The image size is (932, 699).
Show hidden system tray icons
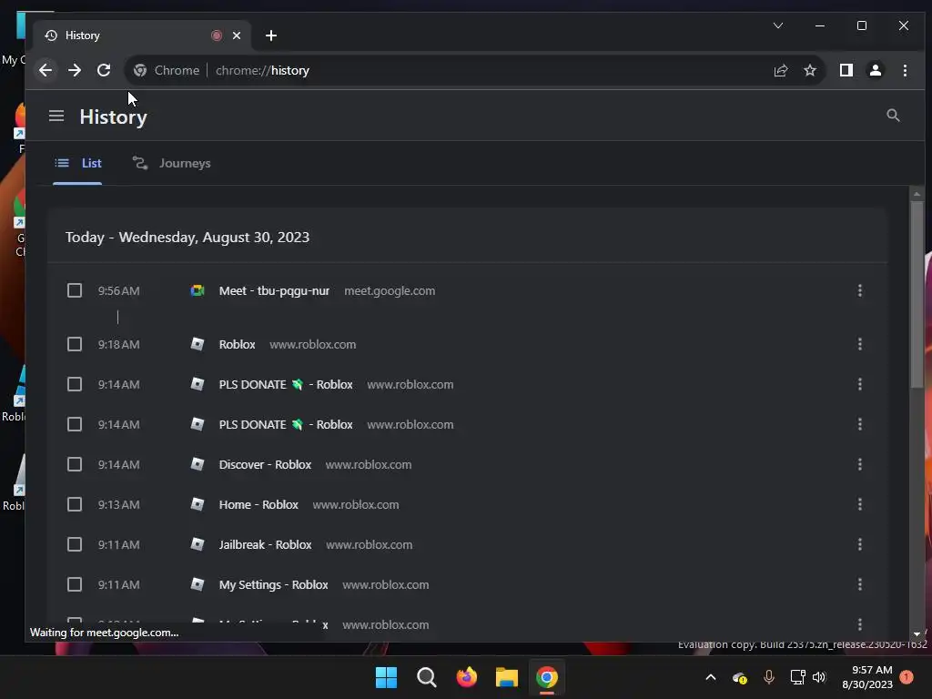tap(710, 677)
